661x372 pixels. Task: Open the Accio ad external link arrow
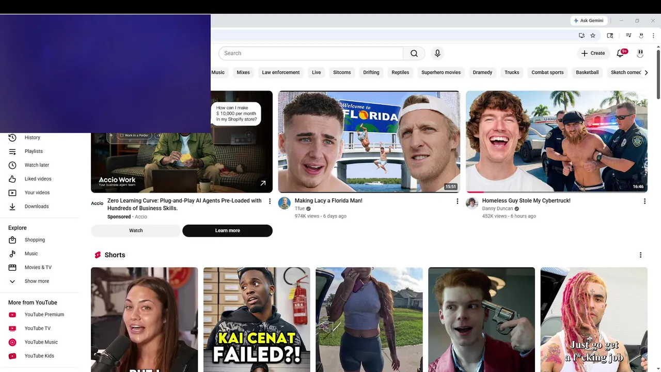[x=263, y=183]
